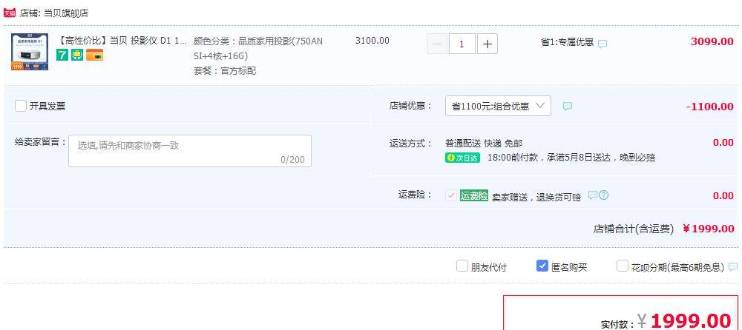Uncheck the 匿名购买 anonymous purchase checkbox
Image resolution: width=742 pixels, height=330 pixels.
click(542, 266)
